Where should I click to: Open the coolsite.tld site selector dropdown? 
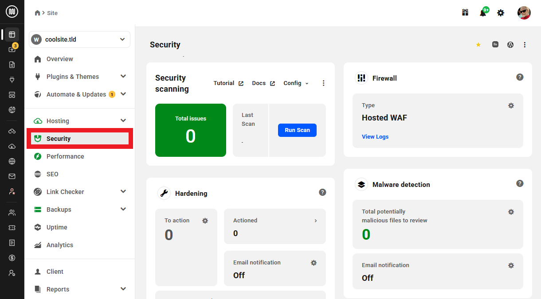(x=80, y=39)
